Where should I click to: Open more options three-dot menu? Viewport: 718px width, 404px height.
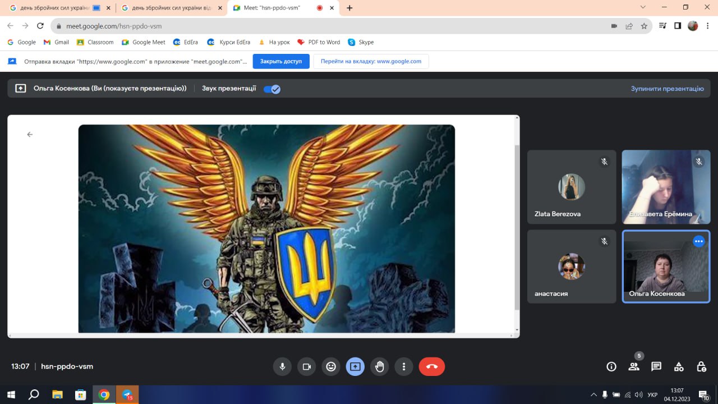point(404,366)
